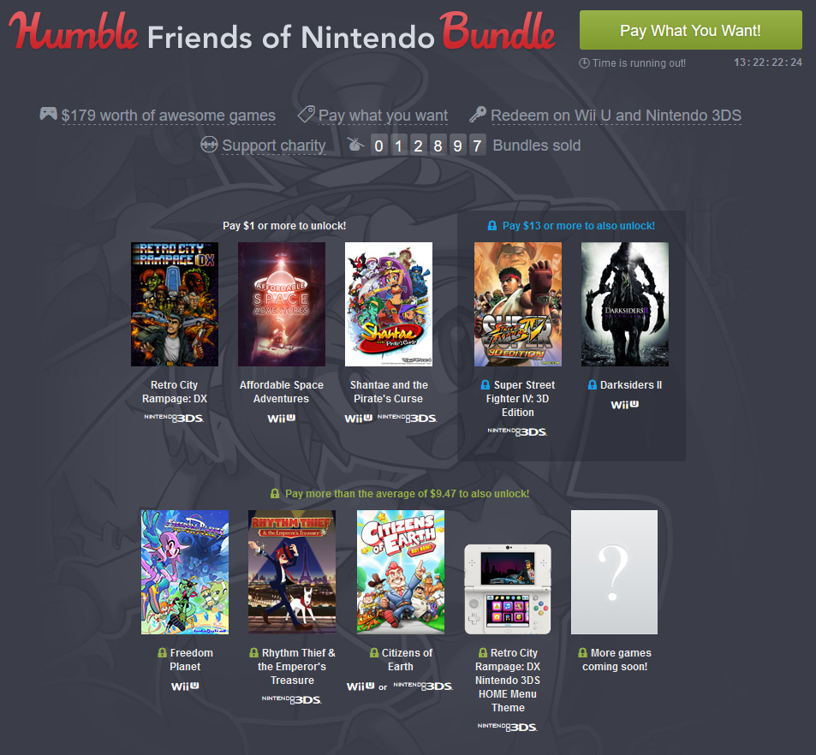Click the key icon next to Redeem

(478, 114)
